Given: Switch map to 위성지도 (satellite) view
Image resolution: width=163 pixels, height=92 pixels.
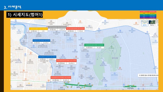Looking at the screenshot, I should [x=152, y=23].
